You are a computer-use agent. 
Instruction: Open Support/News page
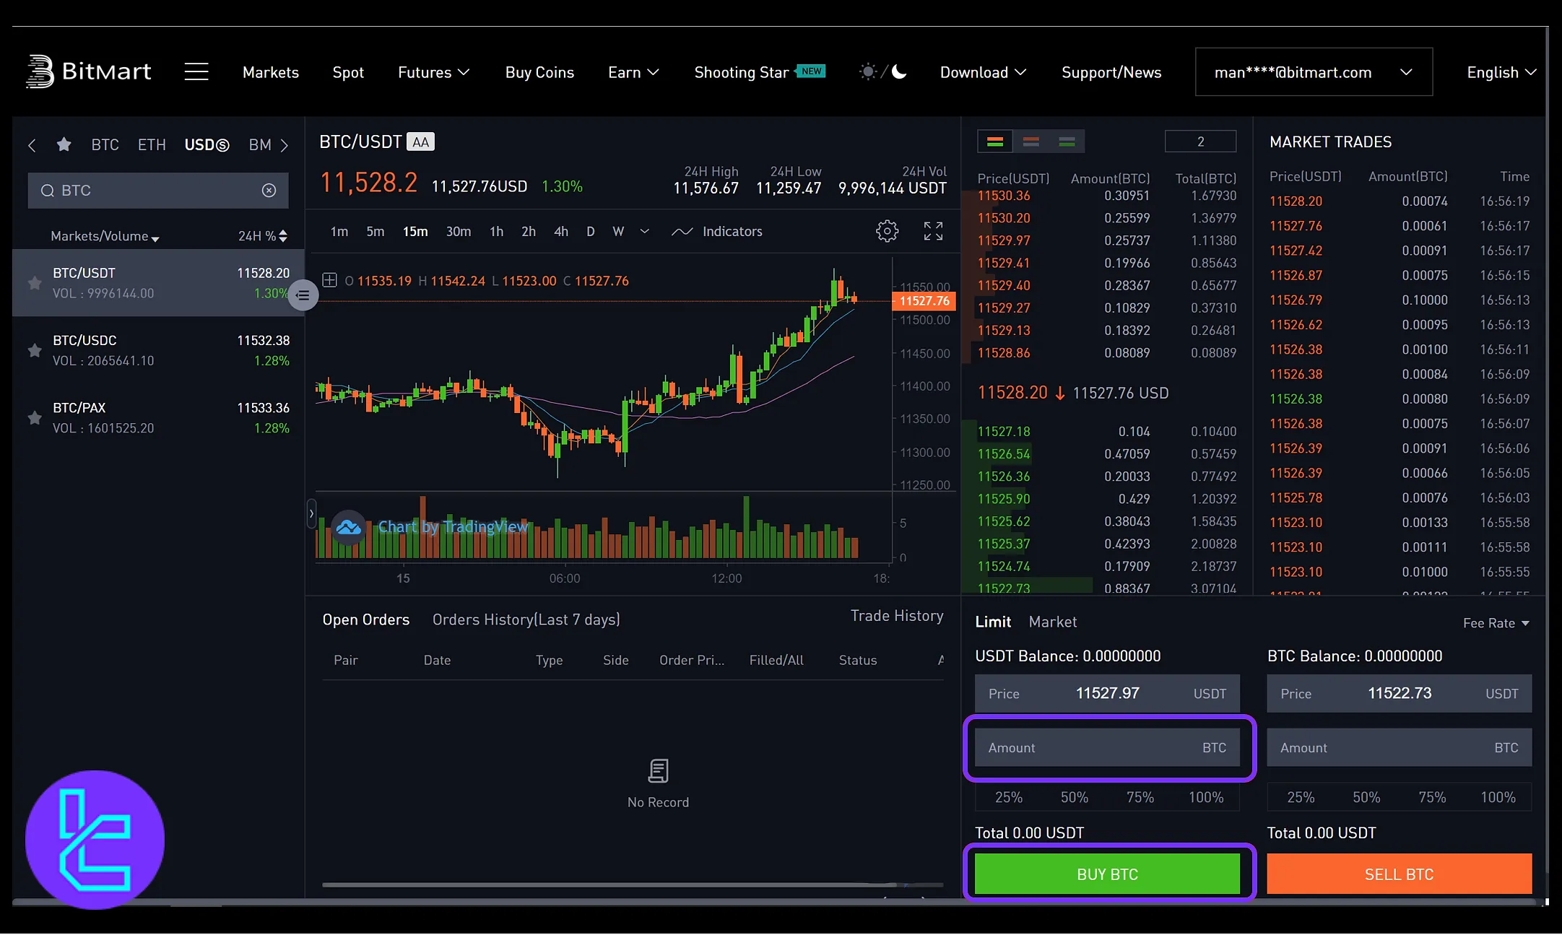point(1111,72)
